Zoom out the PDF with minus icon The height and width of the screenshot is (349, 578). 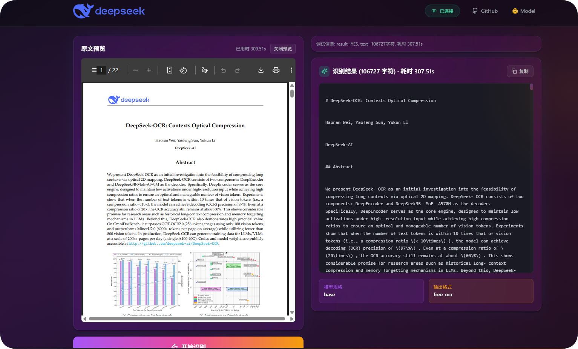tap(135, 70)
